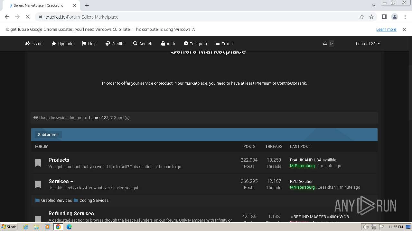Viewport: 412px width, 231px height.
Task: Open the Windows Start menu
Action: 9,227
